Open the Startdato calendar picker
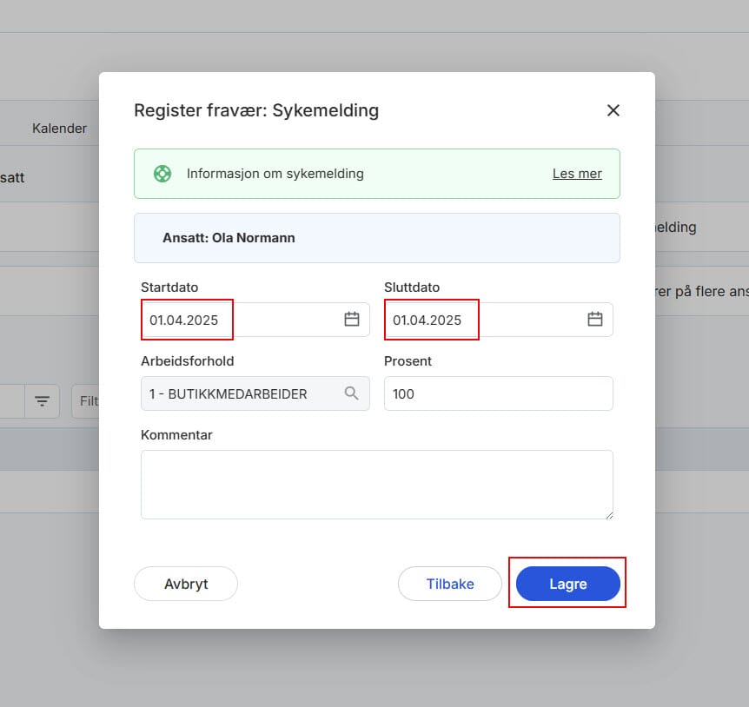The image size is (749, 707). pos(351,319)
